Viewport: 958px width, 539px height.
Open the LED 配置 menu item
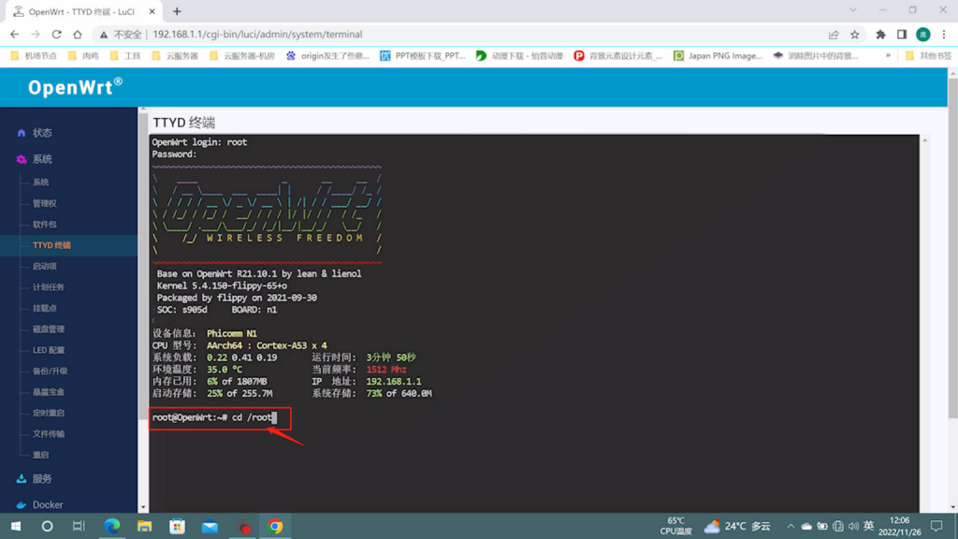(49, 350)
